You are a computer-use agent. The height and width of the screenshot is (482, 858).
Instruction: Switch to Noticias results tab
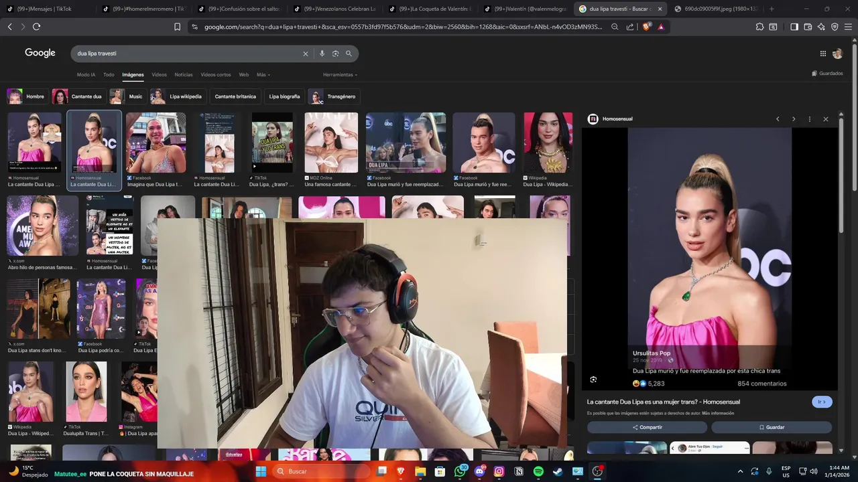coord(184,74)
